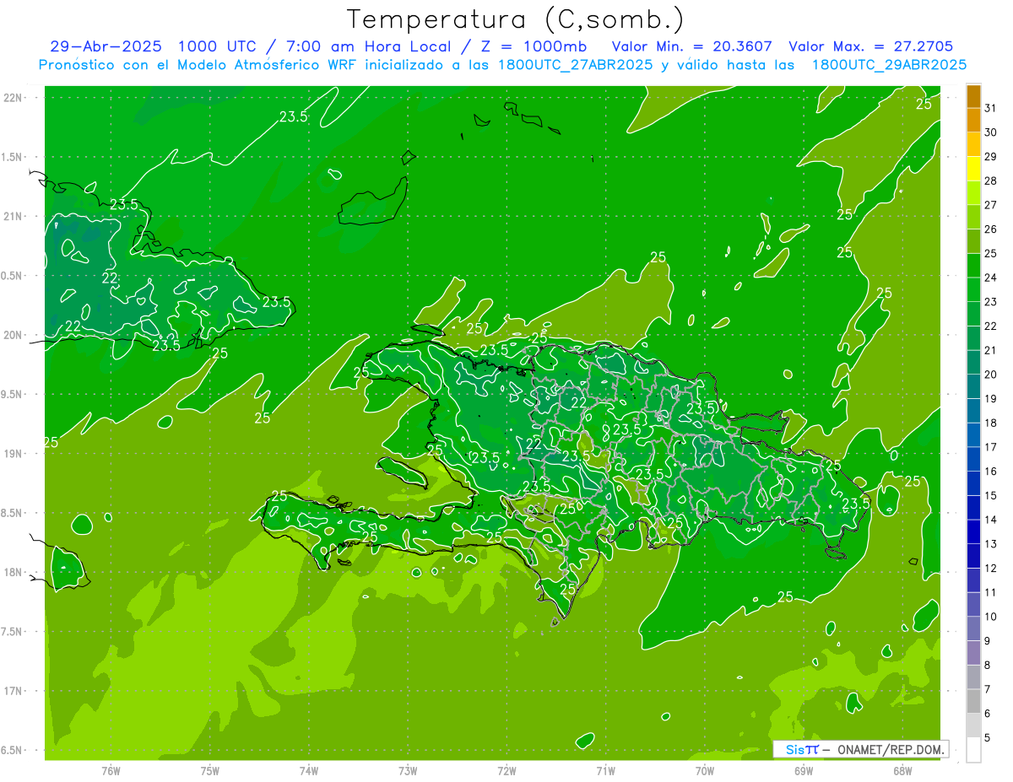Click the colorbar swatch between 19 and 20
The width and height of the screenshot is (1013, 782).
[x=973, y=386]
